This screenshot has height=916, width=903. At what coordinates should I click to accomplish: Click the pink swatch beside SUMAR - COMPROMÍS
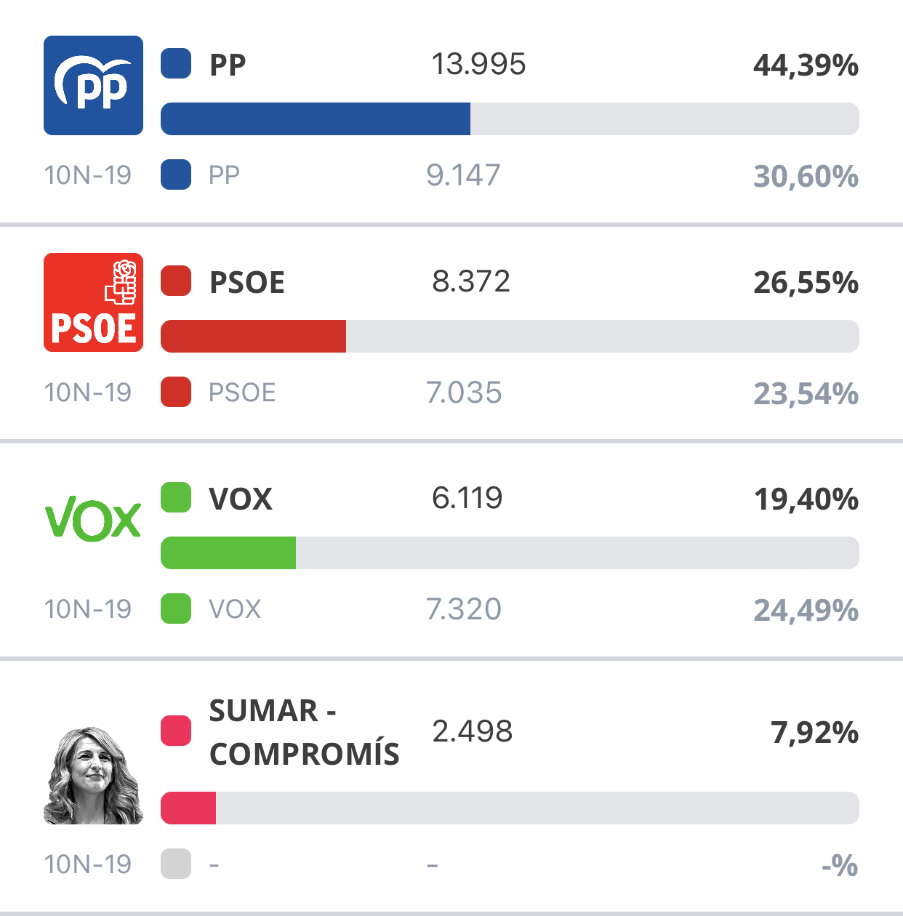tap(176, 731)
